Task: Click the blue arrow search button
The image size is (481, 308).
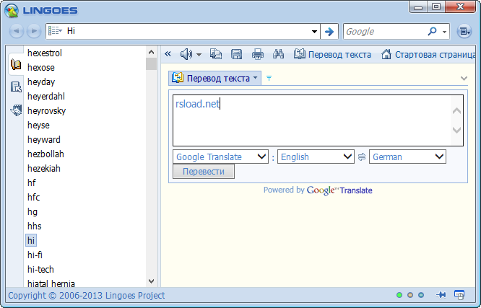Action: point(329,31)
